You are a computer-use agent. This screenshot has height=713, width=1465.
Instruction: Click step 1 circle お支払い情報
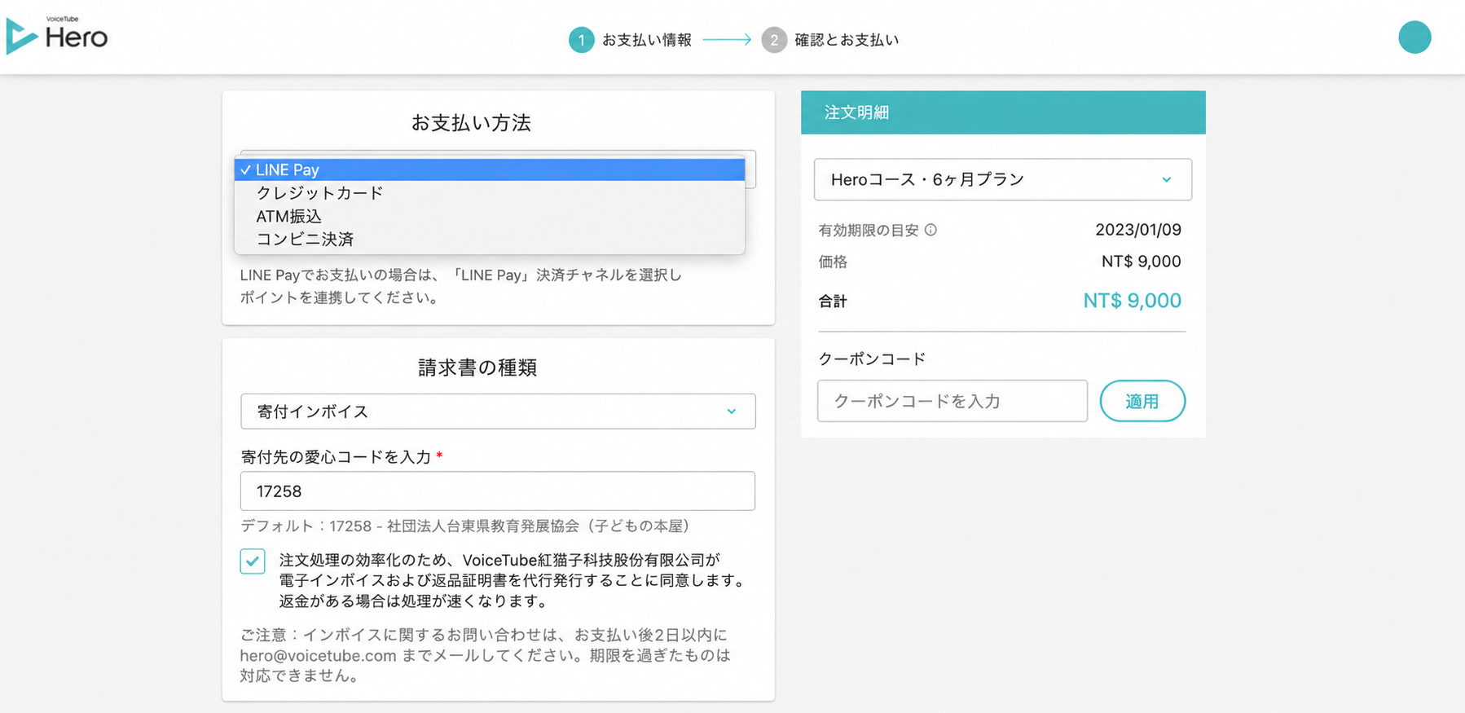coord(581,40)
